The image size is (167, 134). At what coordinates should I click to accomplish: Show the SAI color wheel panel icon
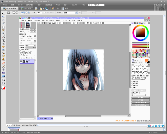tap(133, 23)
